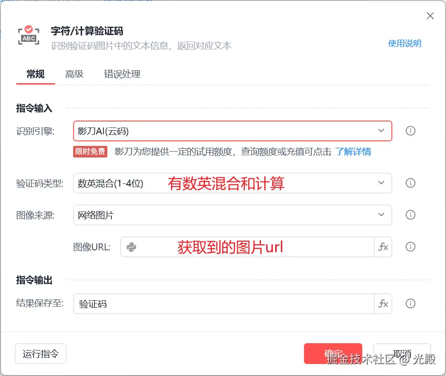The image size is (446, 376).
Task: Click the 字符/计算验证码 title text
Action: coord(87,31)
